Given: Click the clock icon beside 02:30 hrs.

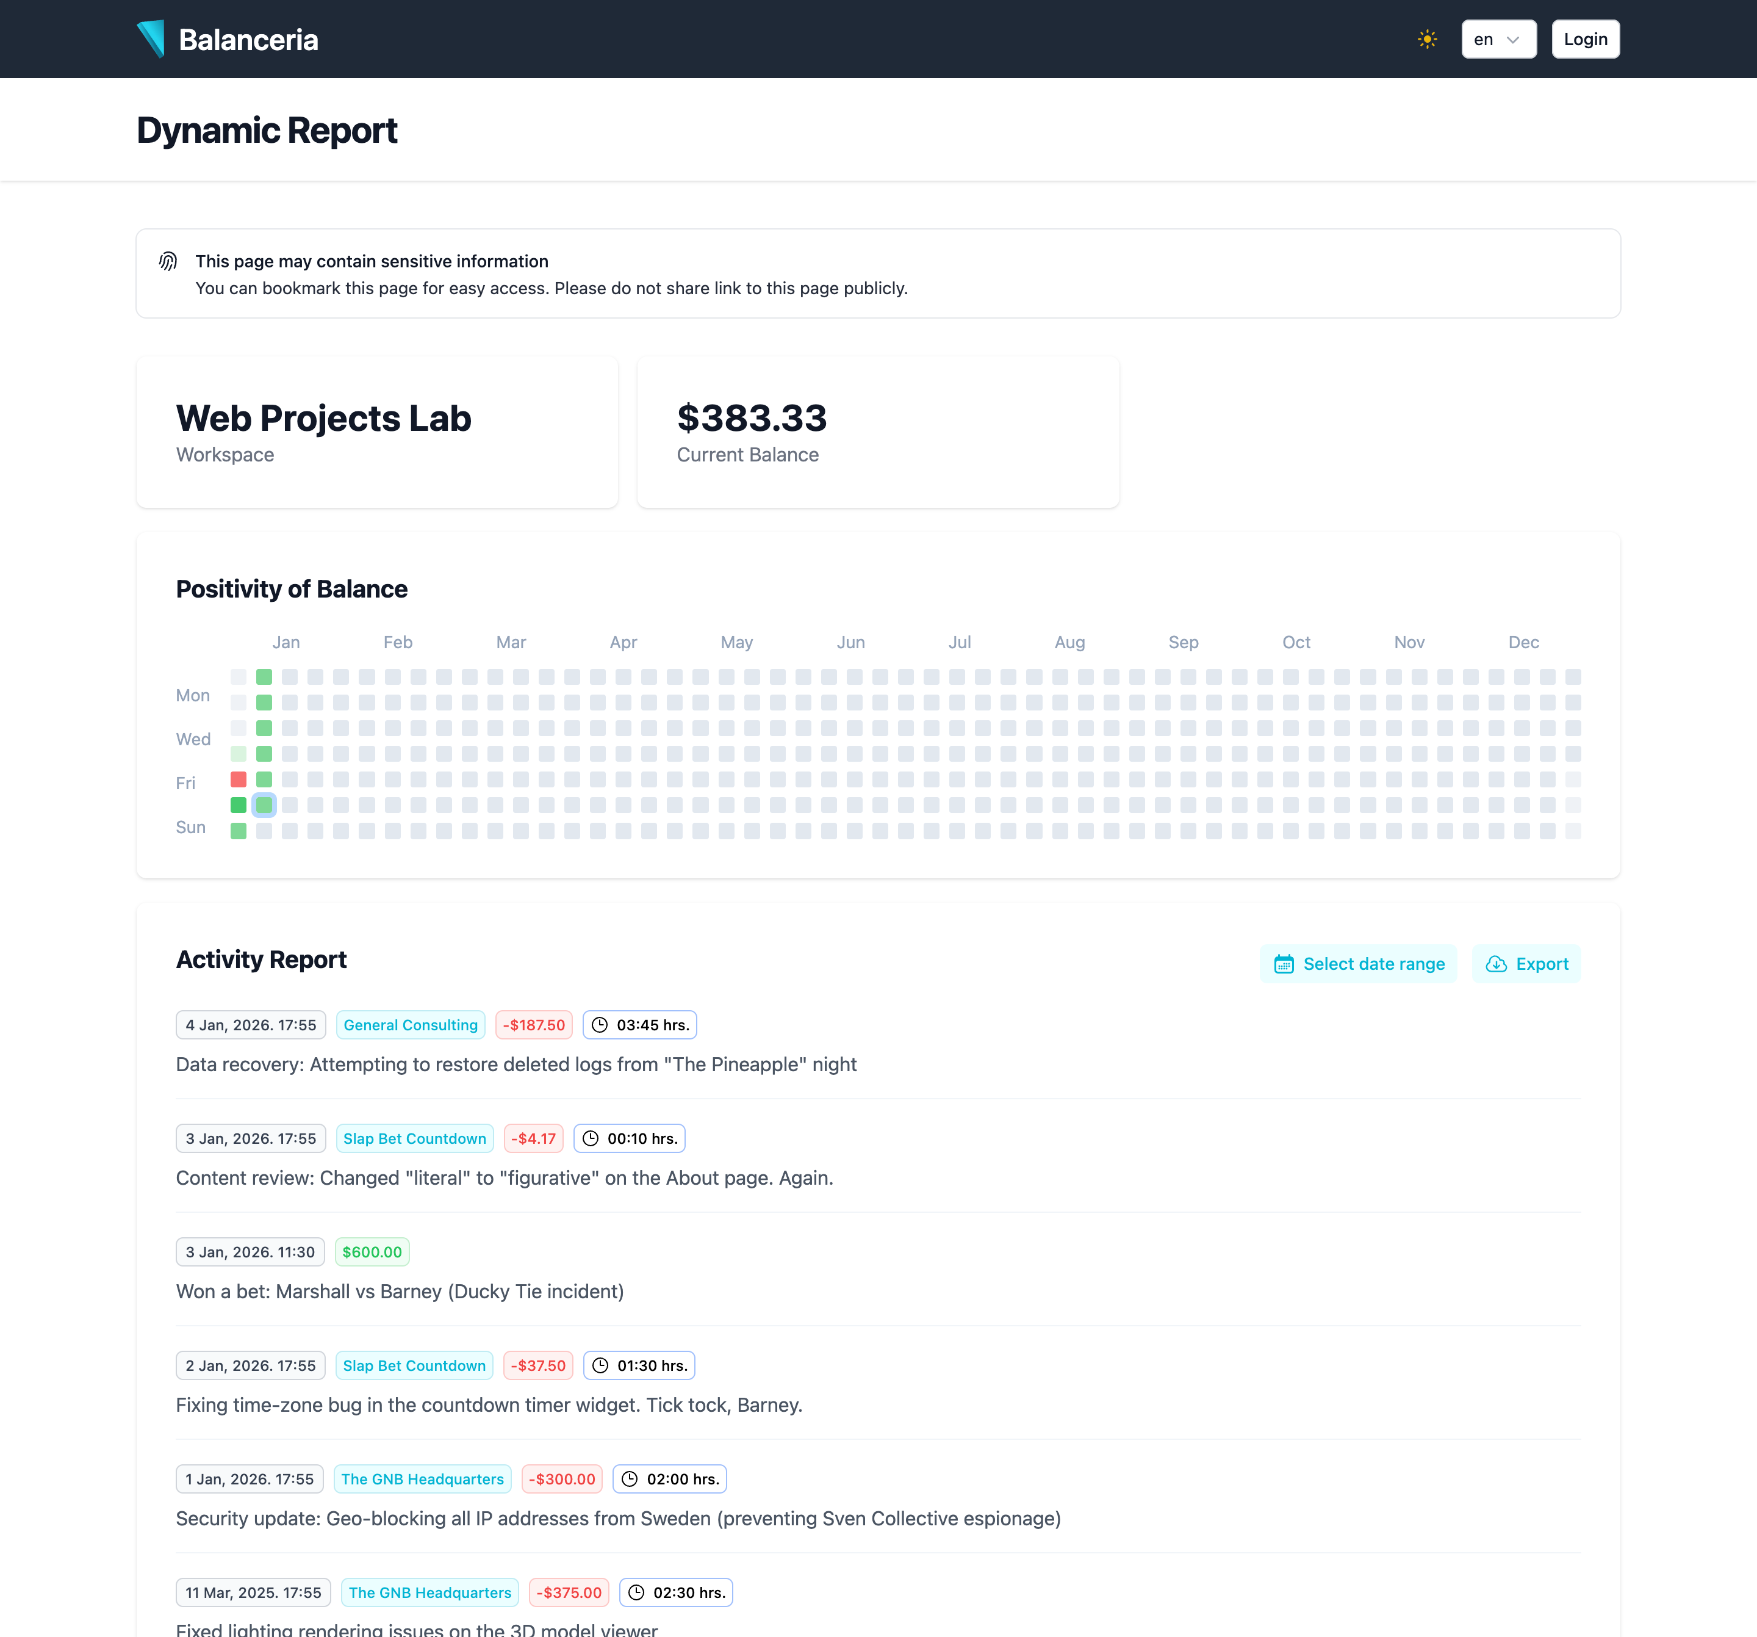Looking at the screenshot, I should pos(636,1593).
